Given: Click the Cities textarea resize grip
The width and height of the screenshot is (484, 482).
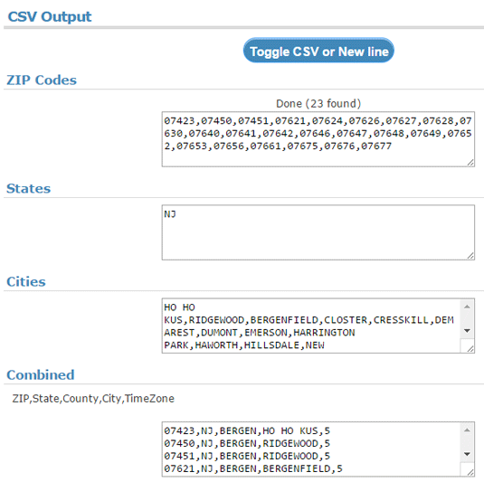Looking at the screenshot, I should click(470, 349).
